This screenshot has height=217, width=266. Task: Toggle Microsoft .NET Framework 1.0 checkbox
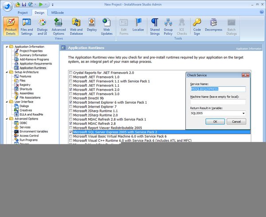pyautogui.click(x=71, y=77)
